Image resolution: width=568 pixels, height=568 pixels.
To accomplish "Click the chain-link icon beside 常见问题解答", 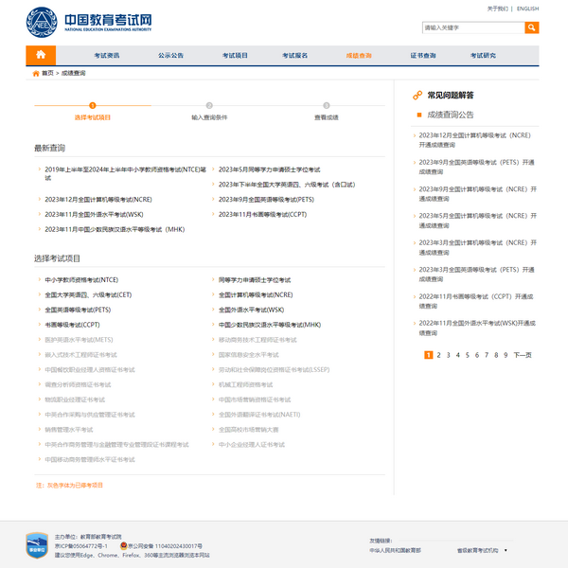I will point(417,96).
